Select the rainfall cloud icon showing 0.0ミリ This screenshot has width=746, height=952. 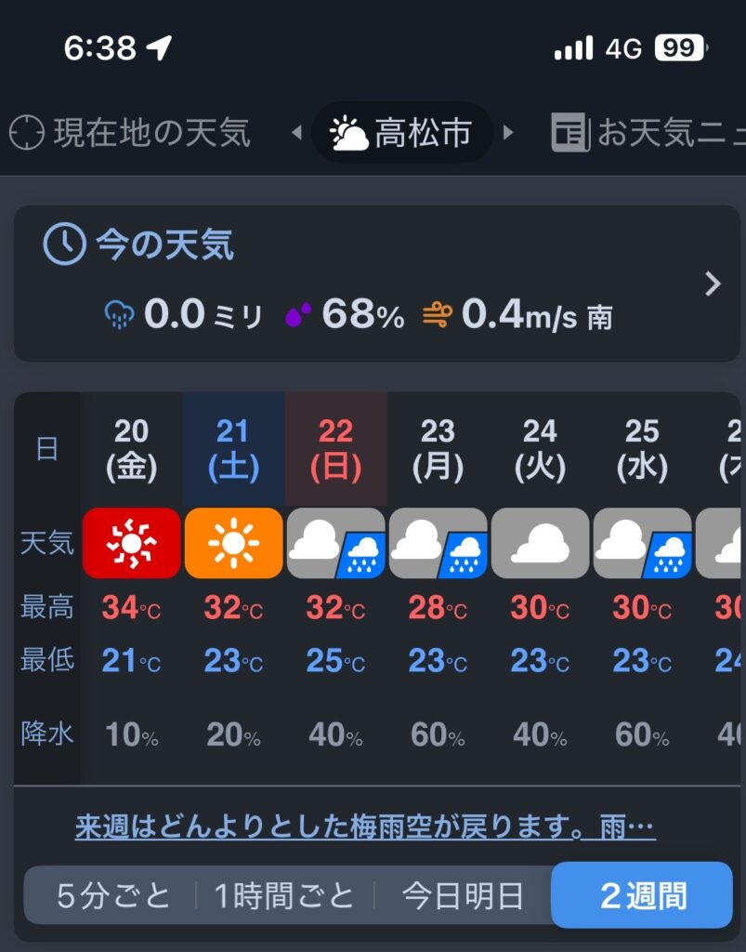pyautogui.click(x=120, y=315)
